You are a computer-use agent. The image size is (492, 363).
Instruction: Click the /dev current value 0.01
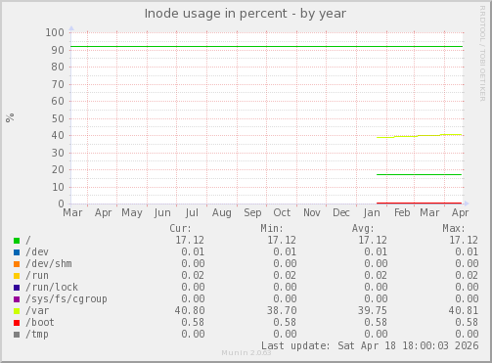pos(193,251)
